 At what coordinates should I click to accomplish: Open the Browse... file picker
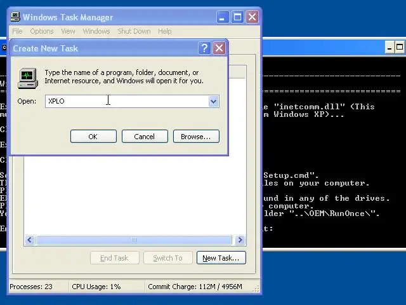point(196,137)
